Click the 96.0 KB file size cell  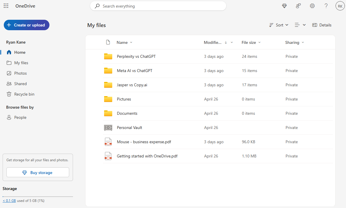[x=249, y=142]
